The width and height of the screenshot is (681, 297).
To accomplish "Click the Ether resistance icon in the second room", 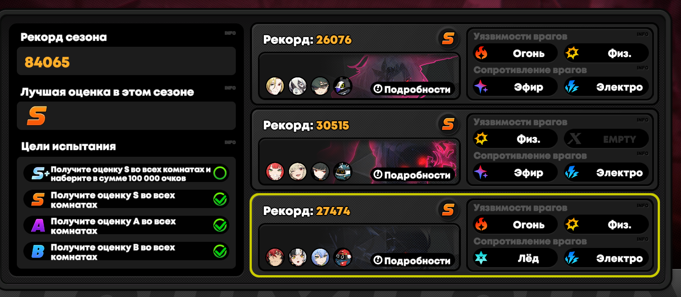I will tap(481, 172).
